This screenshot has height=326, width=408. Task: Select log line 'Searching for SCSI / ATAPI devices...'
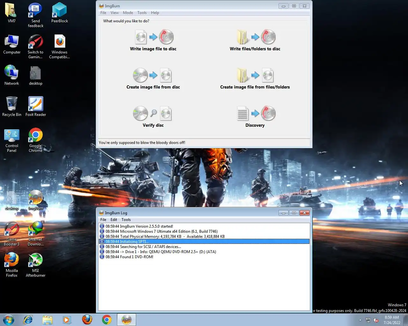[204, 247]
